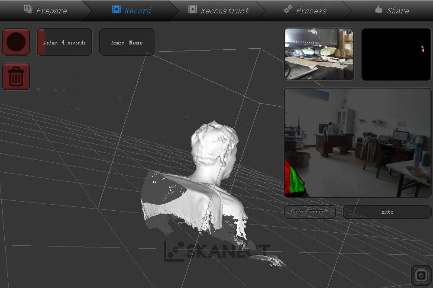433x288 pixels.
Task: Click the document icon on Prepare tab
Action: tap(28, 9)
